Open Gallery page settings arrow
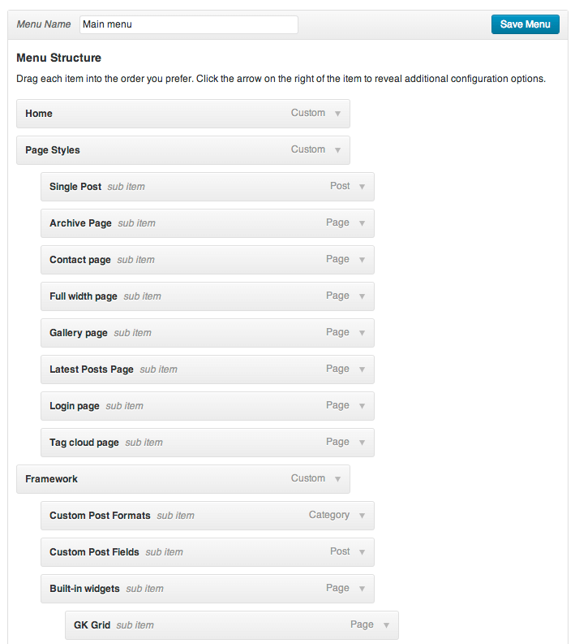Screen dimensions: 575x644 coord(363,333)
